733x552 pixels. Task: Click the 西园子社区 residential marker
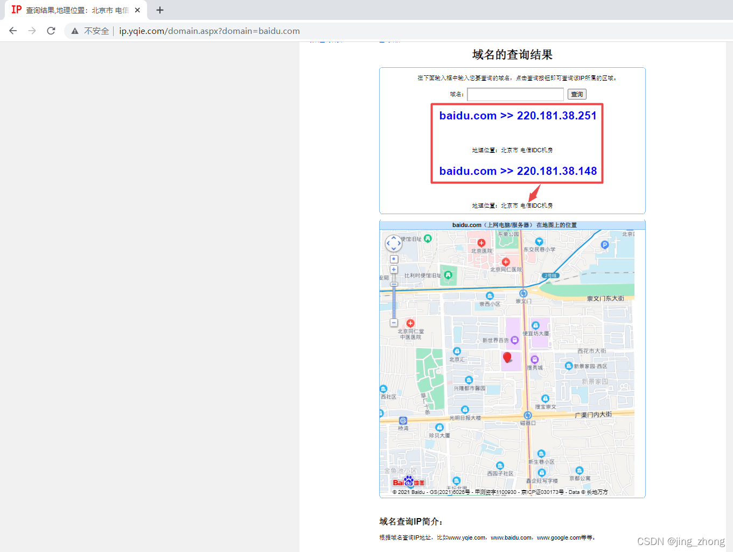click(x=500, y=465)
